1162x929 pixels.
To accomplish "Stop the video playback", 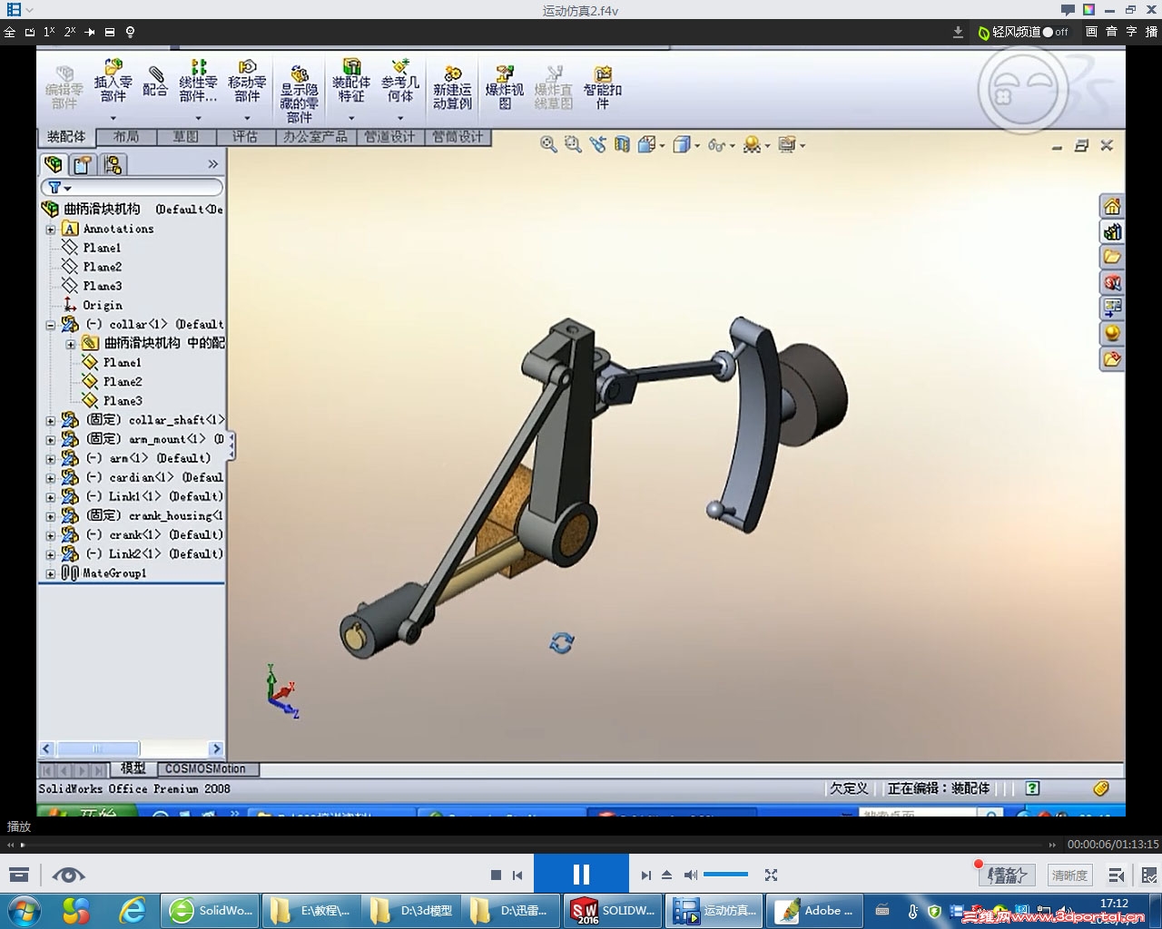I will 496,875.
